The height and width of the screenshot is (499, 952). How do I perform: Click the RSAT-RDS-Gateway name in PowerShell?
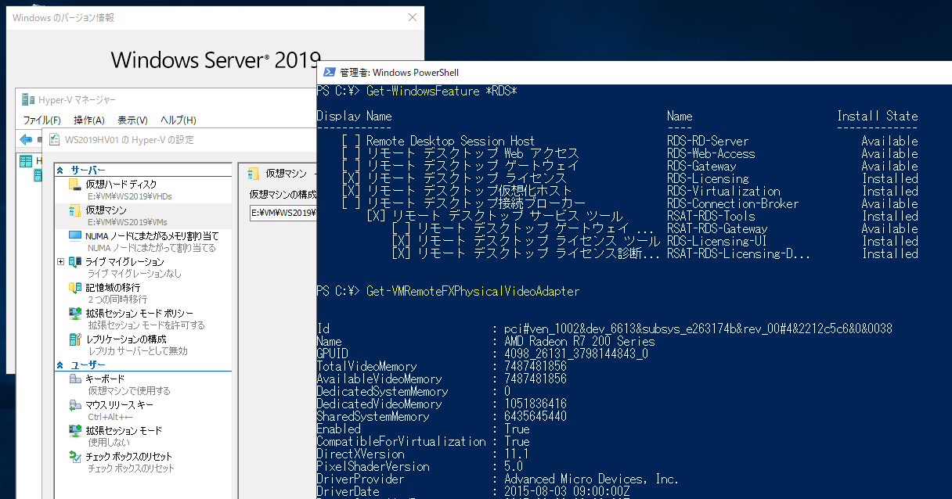(x=717, y=229)
